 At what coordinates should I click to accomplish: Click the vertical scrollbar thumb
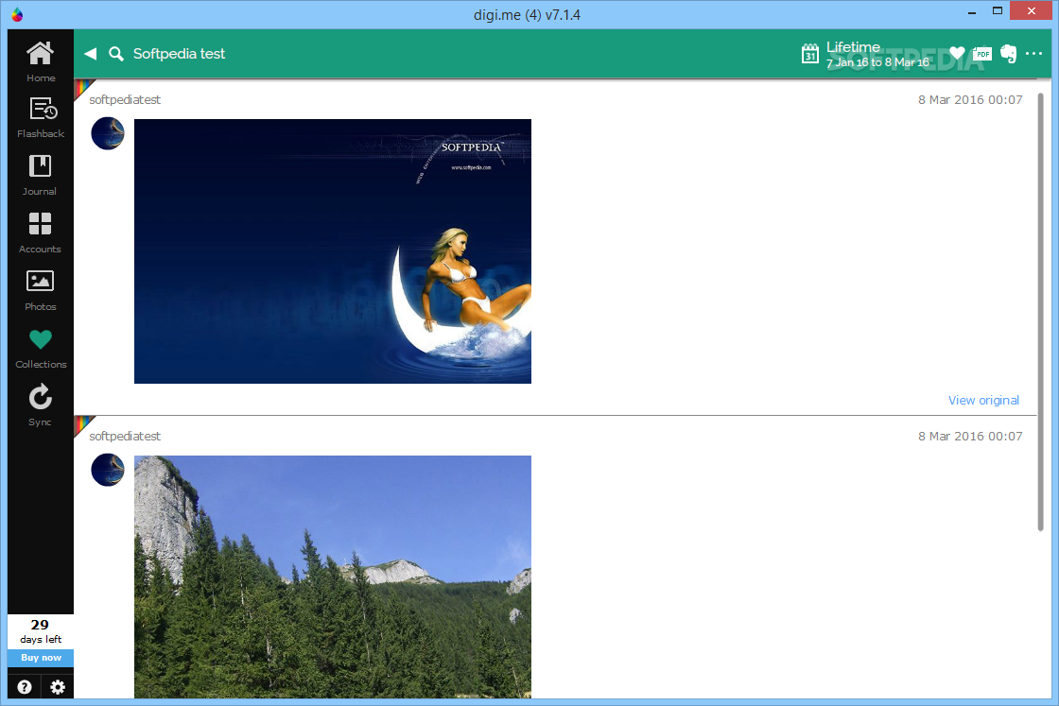click(1041, 312)
